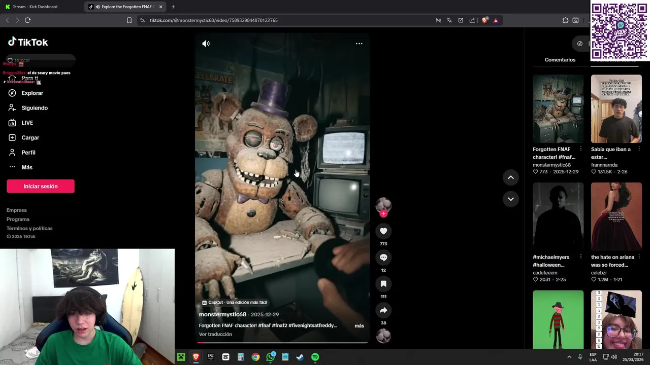Click the Iniciar sesión button
The width and height of the screenshot is (650, 365).
[x=41, y=186]
